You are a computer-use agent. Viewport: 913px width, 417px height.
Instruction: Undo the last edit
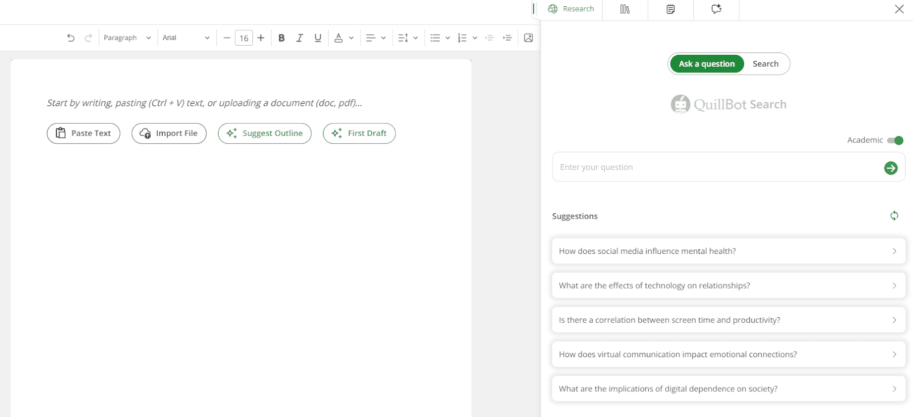point(71,38)
